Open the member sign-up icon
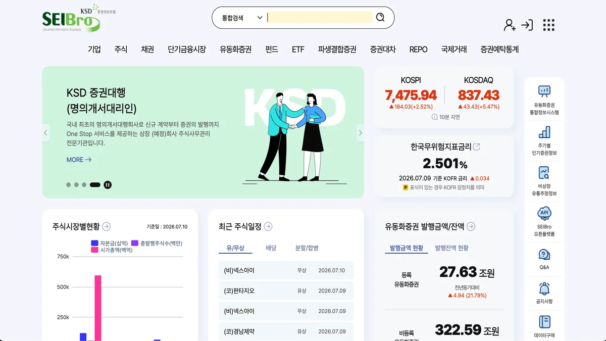 (x=510, y=25)
